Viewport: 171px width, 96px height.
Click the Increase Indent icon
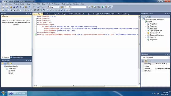click(x=38, y=10)
